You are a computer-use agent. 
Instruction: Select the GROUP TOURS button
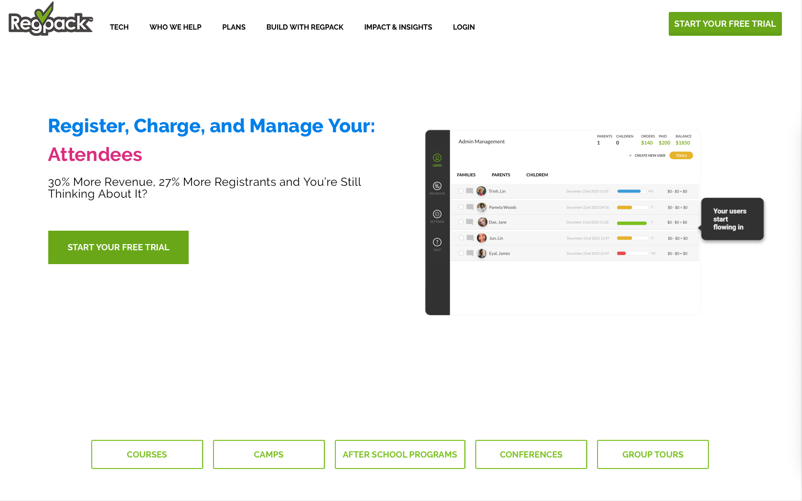[x=653, y=455]
